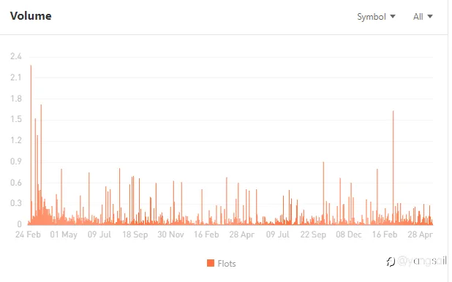Open the All time range dropdown
The height and width of the screenshot is (282, 452).
pyautogui.click(x=423, y=17)
